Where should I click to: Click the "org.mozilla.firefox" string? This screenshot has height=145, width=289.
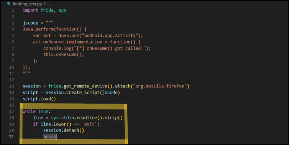(160, 86)
